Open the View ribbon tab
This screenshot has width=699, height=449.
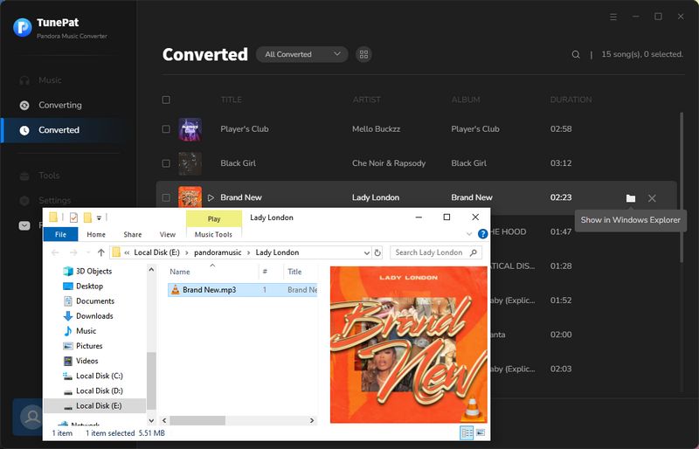[x=167, y=234]
